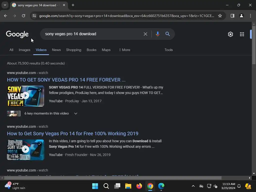The height and width of the screenshot is (192, 256).
Task: Click the Fresh Founder channel name
Action: click(x=76, y=155)
